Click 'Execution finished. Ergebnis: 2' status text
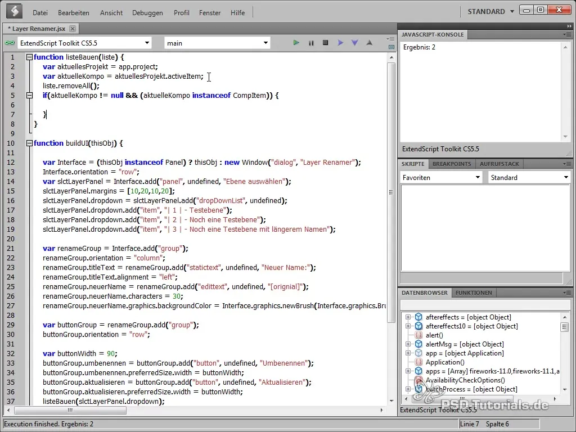Viewport: 576px width, 432px height. (49, 424)
